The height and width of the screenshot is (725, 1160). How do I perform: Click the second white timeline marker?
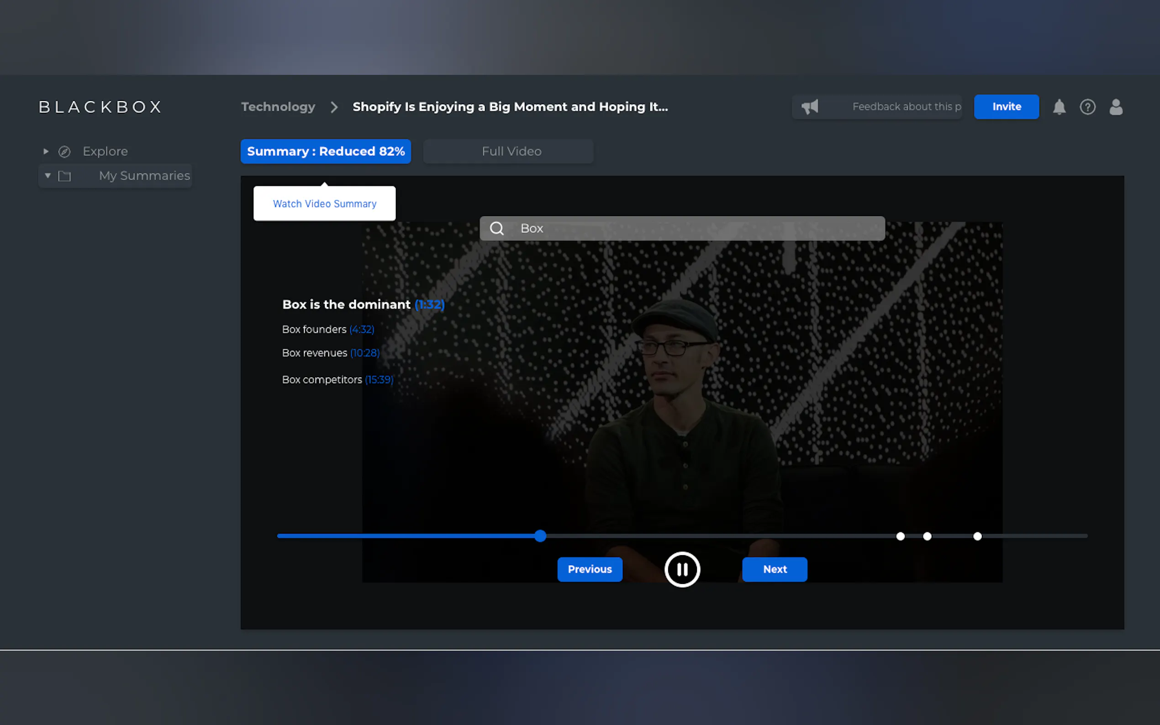(x=927, y=536)
